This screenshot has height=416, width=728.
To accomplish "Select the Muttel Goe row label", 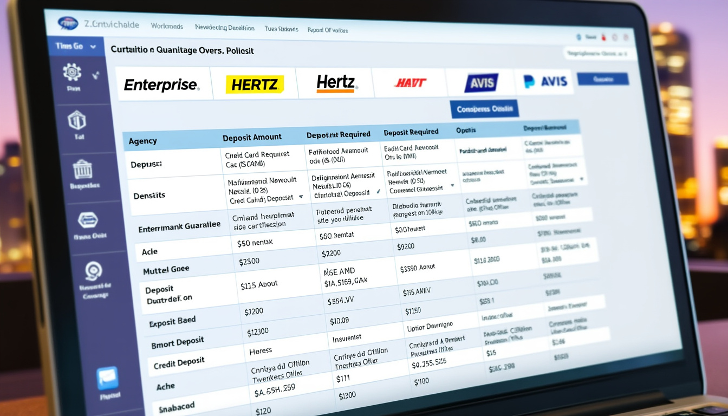I will (x=166, y=269).
